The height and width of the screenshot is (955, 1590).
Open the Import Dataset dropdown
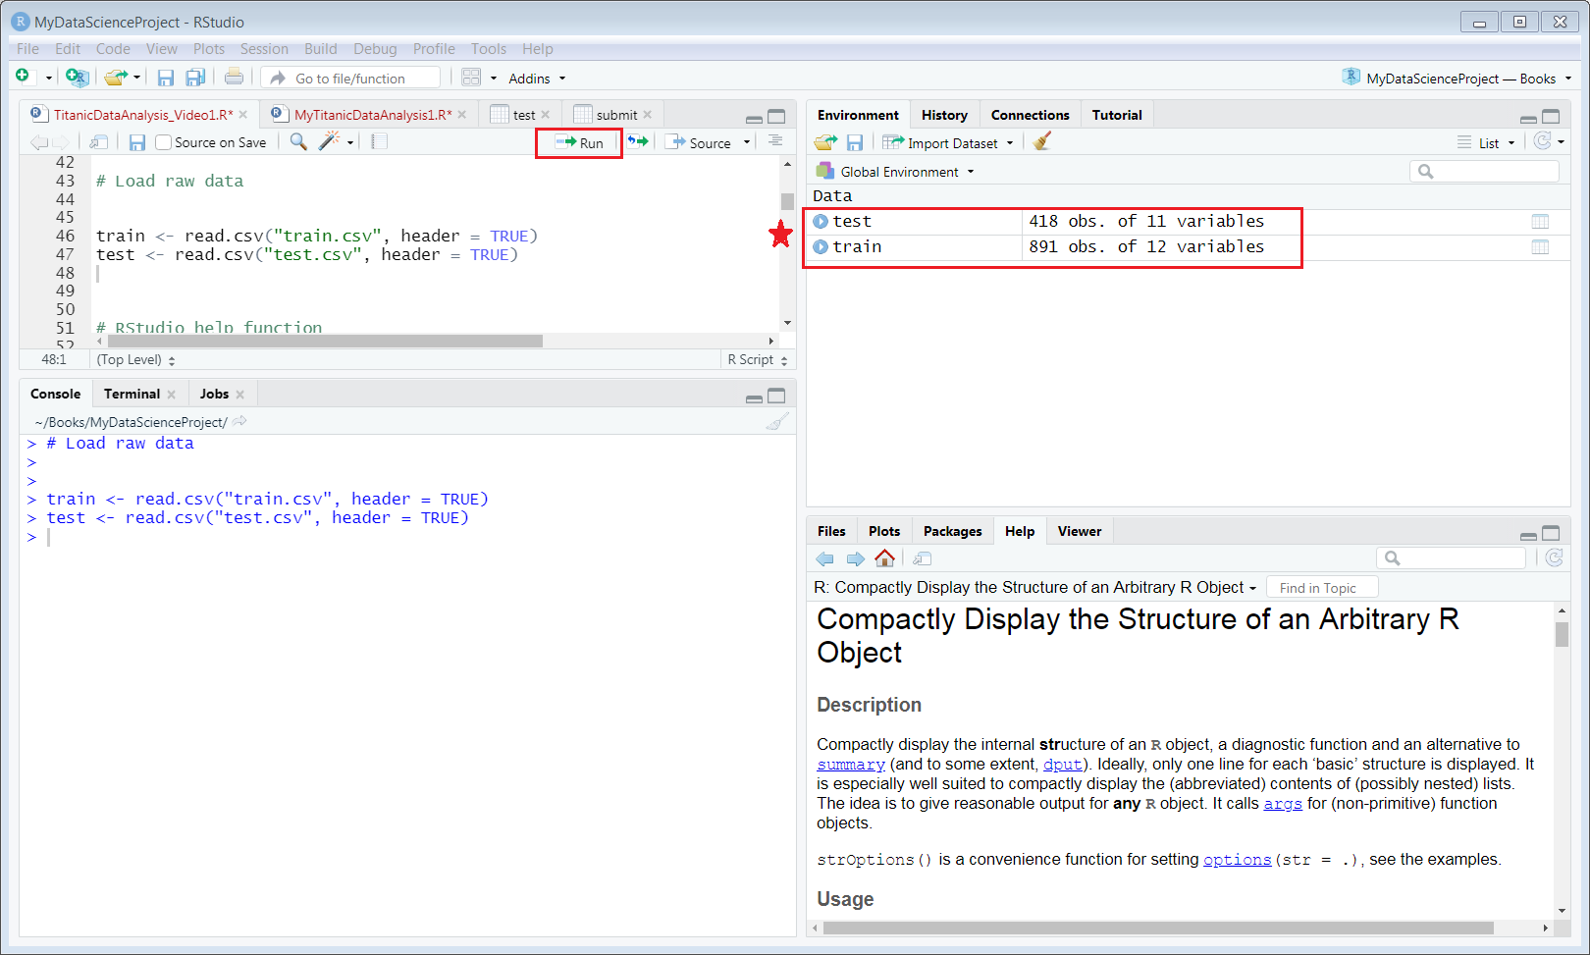point(948,143)
